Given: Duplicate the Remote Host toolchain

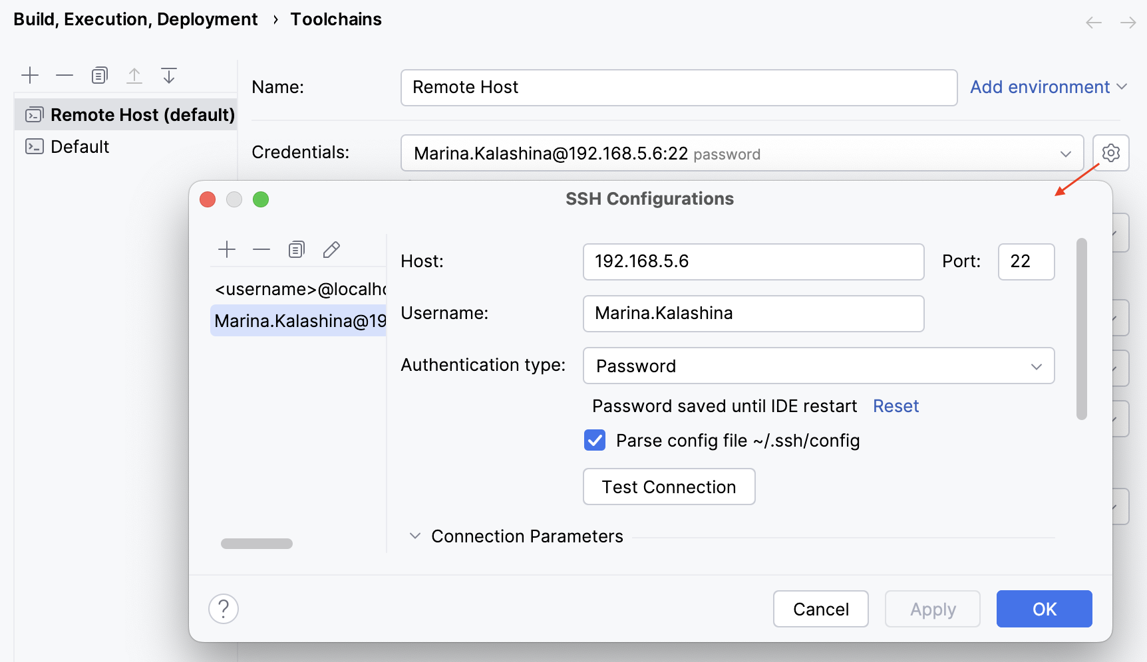Looking at the screenshot, I should click(x=99, y=75).
